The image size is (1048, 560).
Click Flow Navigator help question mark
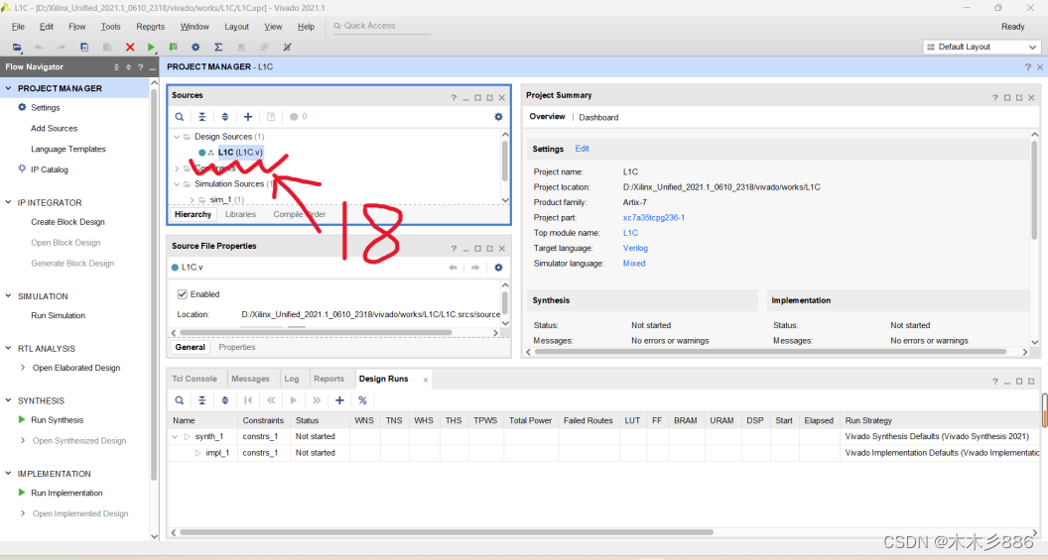140,66
